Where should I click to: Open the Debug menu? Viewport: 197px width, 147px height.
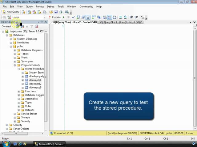tap(50, 7)
